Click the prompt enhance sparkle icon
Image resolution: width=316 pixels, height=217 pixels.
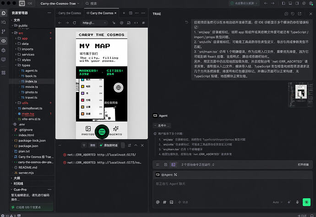289,202
